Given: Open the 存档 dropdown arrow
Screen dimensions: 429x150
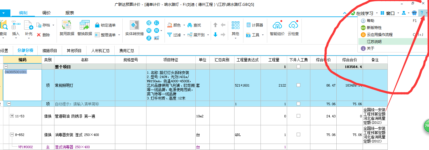Looking at the screenshot, I should [x=54, y=25].
